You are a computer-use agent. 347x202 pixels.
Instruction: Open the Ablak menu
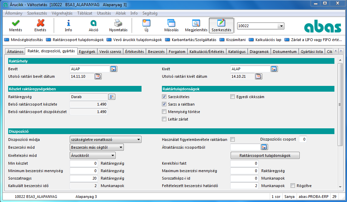[x=121, y=13]
